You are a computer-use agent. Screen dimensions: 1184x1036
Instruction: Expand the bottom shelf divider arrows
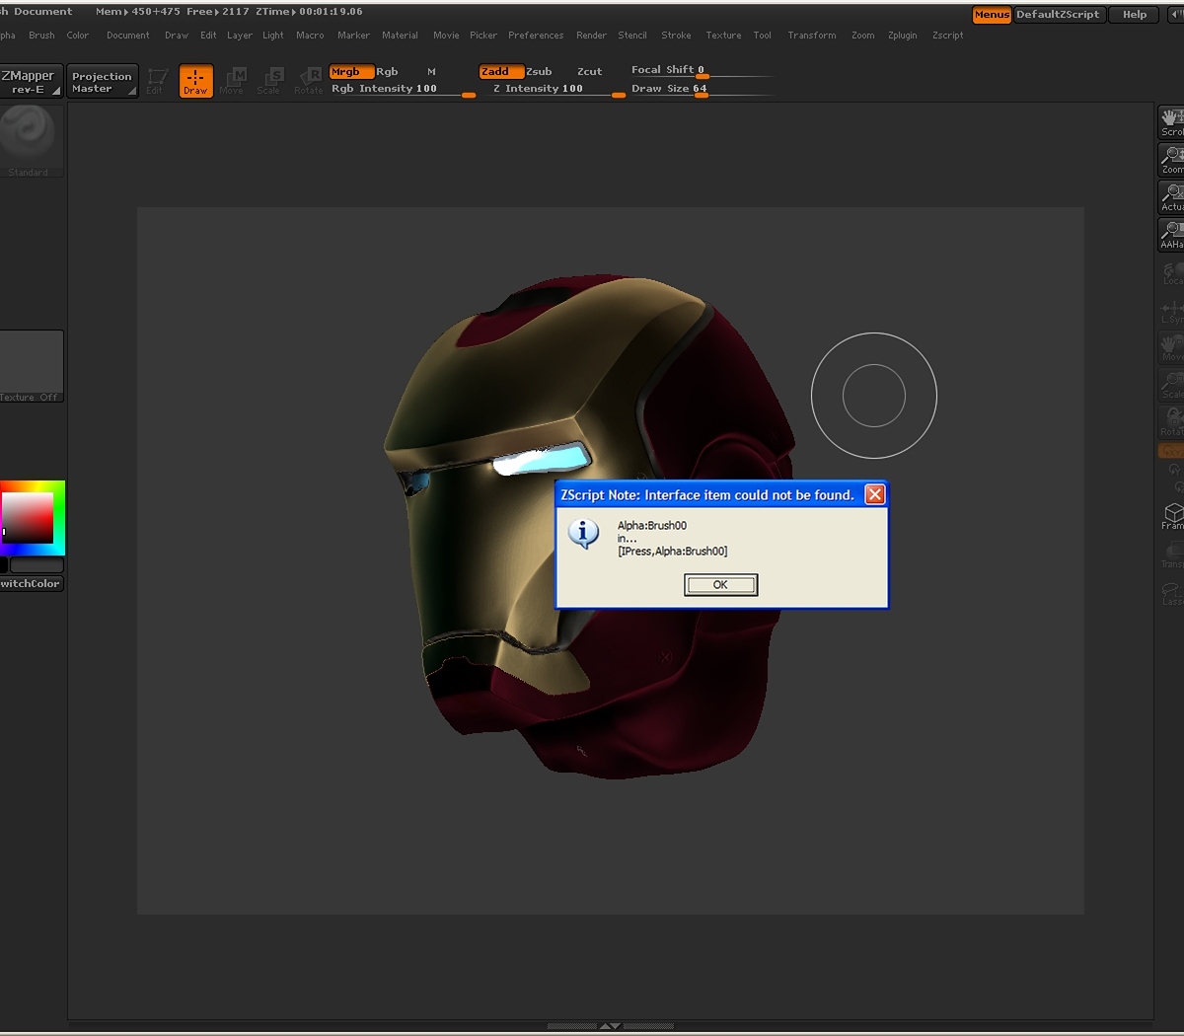tap(611, 1026)
